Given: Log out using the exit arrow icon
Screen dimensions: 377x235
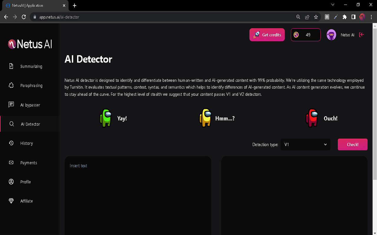Looking at the screenshot, I should (361, 35).
